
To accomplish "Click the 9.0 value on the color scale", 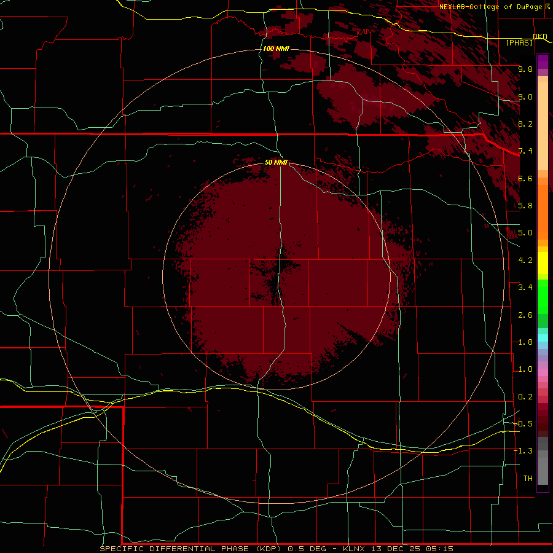I will [525, 96].
